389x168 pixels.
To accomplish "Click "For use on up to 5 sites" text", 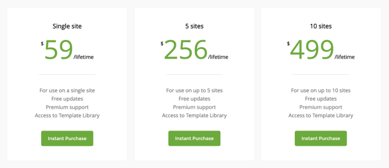I will click(194, 91).
